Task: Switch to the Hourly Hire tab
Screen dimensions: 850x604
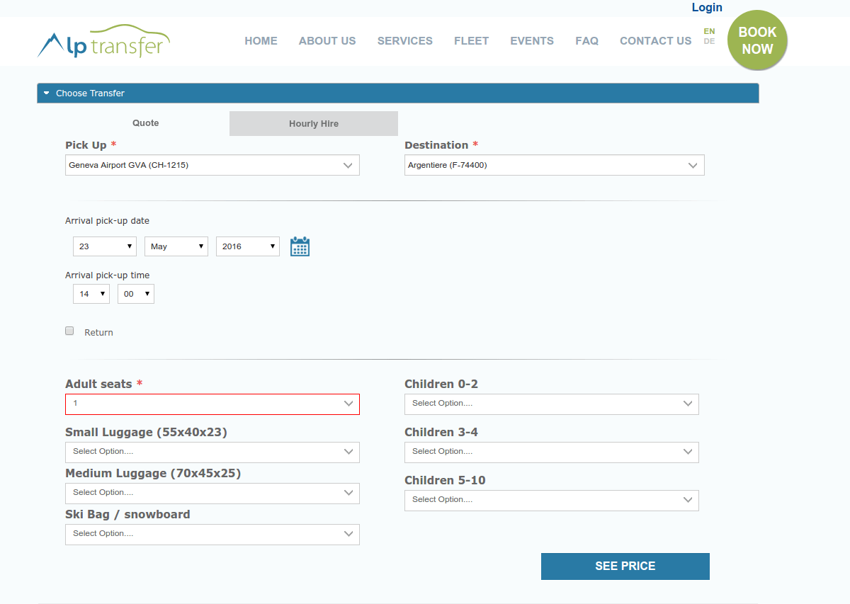Action: pyautogui.click(x=314, y=123)
